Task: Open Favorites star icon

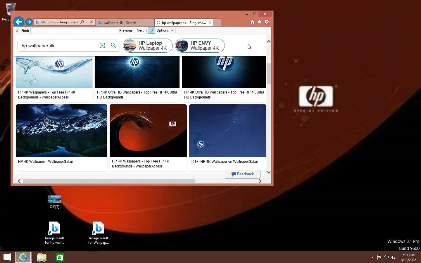Action: pyautogui.click(x=259, y=22)
